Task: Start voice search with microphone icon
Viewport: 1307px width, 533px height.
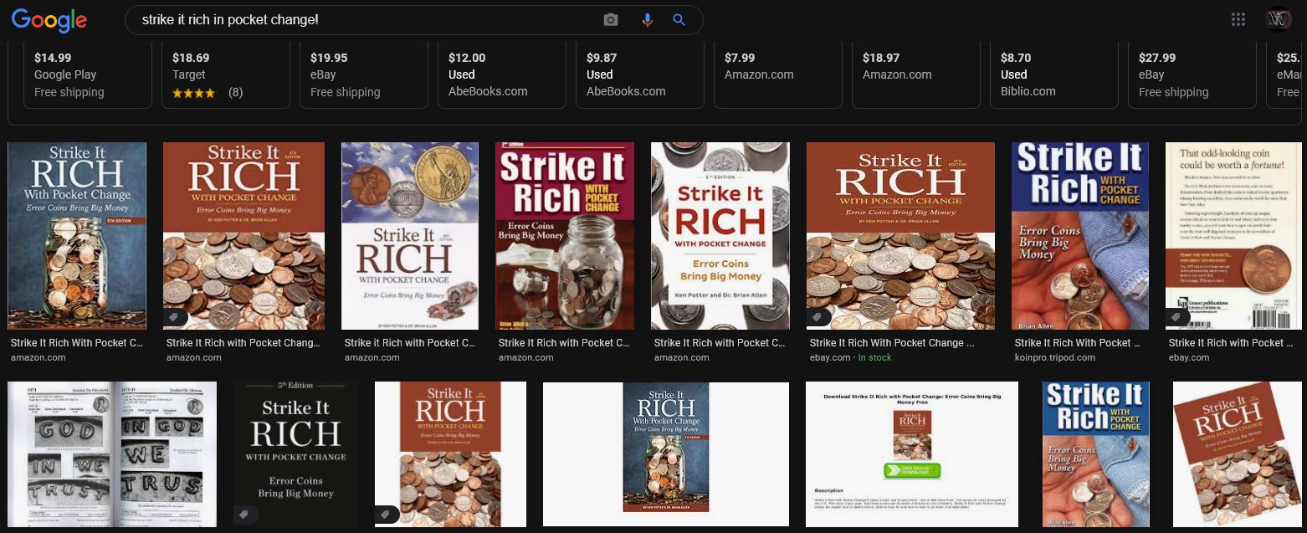Action: tap(647, 20)
